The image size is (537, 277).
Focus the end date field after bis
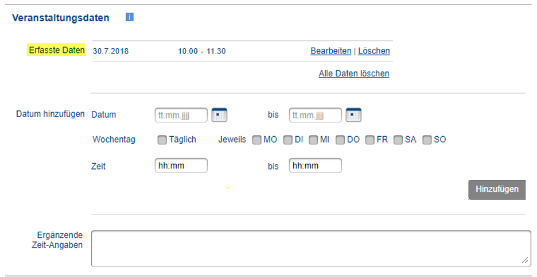pos(316,115)
